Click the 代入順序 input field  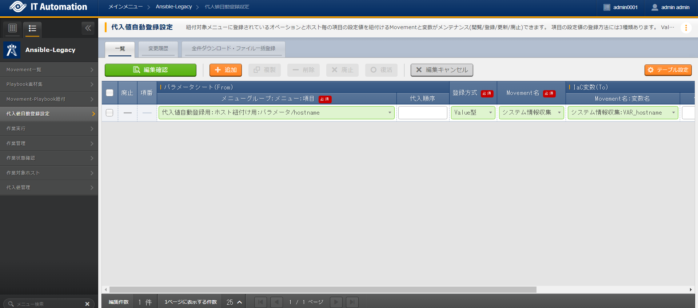(422, 113)
